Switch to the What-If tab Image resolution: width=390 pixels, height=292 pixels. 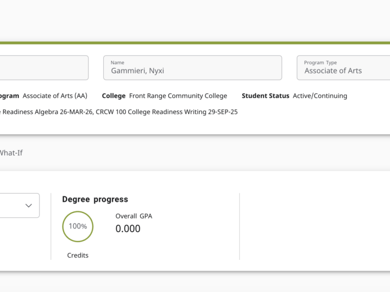click(11, 153)
